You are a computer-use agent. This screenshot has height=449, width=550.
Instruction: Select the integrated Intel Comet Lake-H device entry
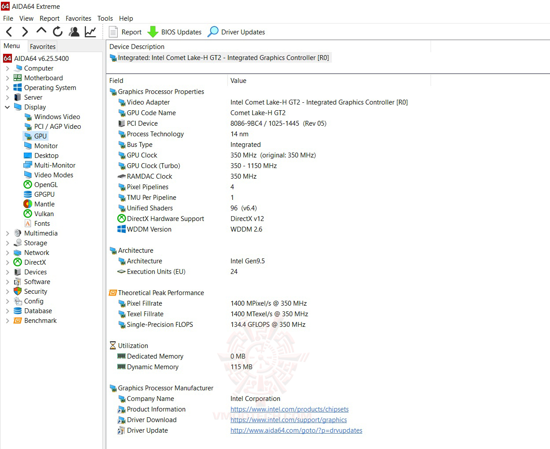(219, 58)
